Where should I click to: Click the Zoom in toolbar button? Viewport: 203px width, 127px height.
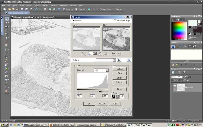coord(80,9)
